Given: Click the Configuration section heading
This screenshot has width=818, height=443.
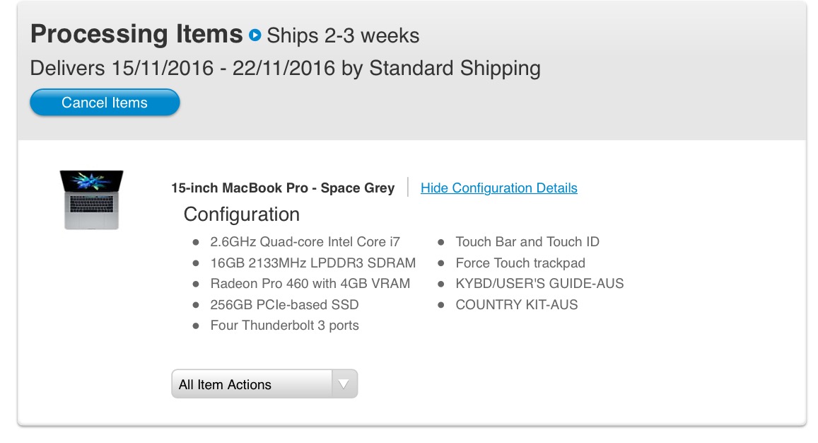Looking at the screenshot, I should [x=242, y=214].
